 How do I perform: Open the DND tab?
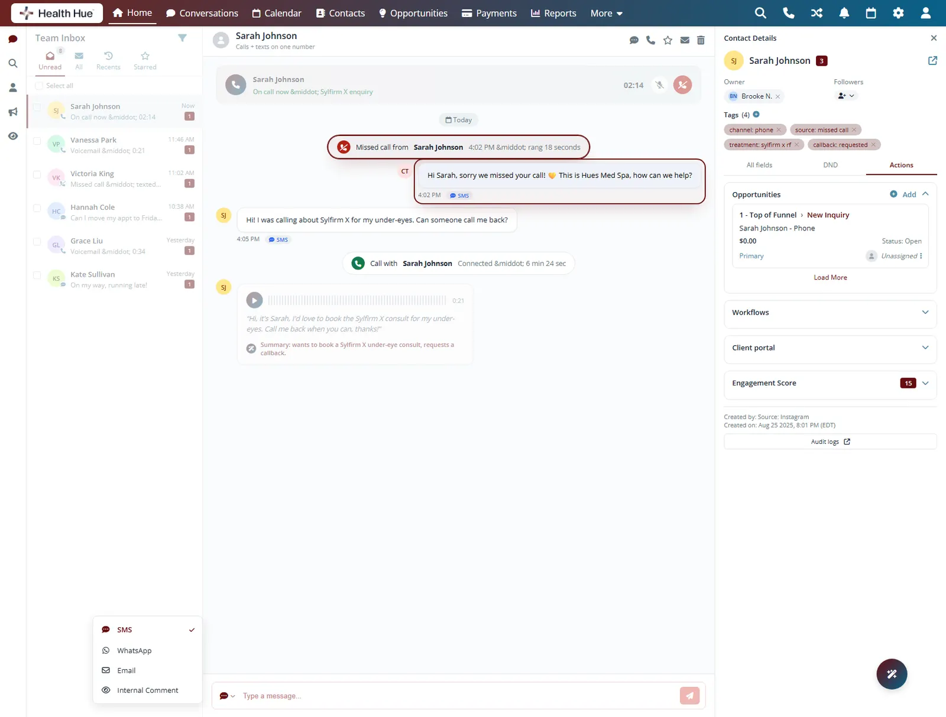pos(830,165)
